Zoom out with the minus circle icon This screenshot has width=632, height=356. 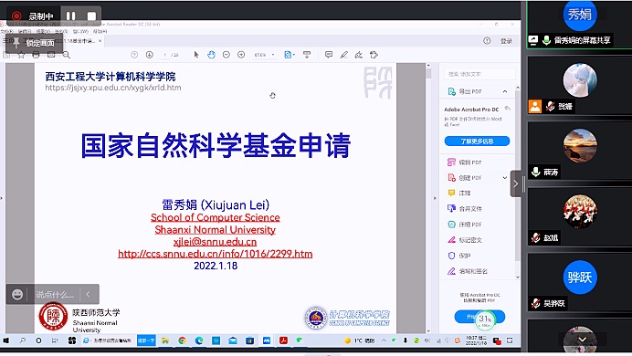click(x=226, y=55)
